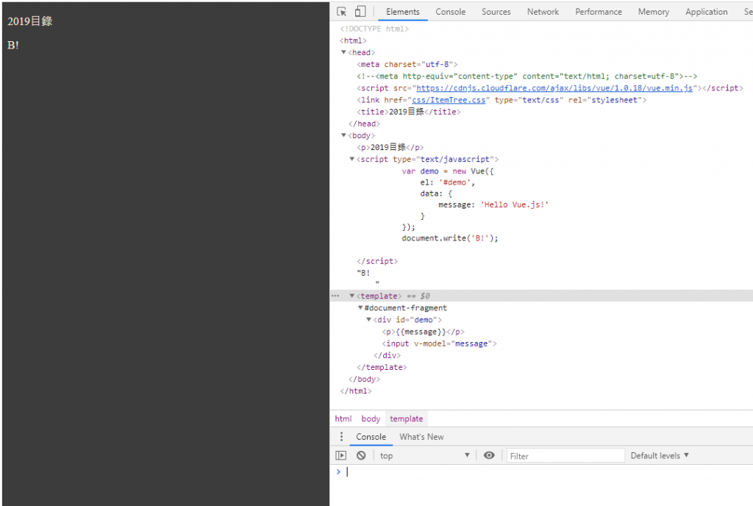Click the el: '#demo' code line
The width and height of the screenshot is (753, 506).
pyautogui.click(x=447, y=182)
